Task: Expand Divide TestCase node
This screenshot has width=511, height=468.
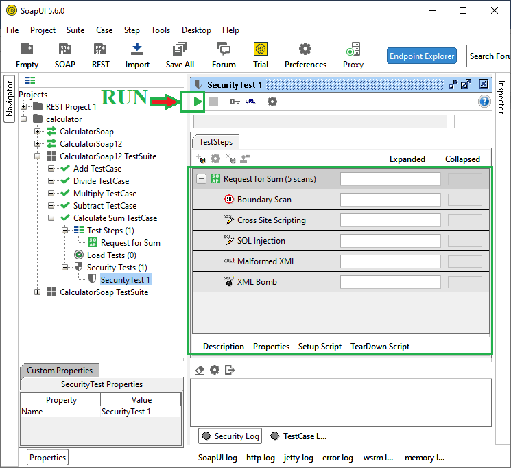Action: [51, 181]
